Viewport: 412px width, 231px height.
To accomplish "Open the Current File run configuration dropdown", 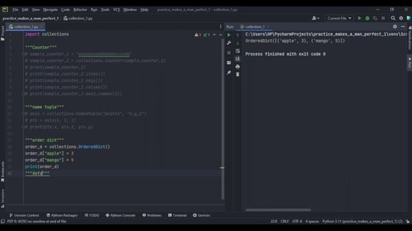I will pos(339,18).
